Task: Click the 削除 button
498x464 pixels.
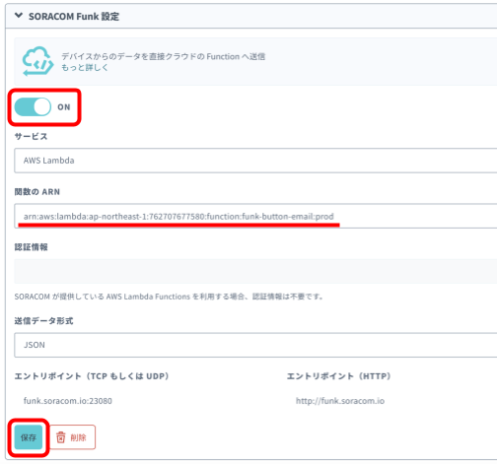Action: click(72, 437)
